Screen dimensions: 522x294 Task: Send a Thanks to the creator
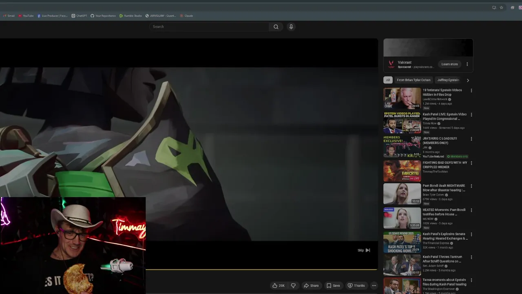pos(356,285)
